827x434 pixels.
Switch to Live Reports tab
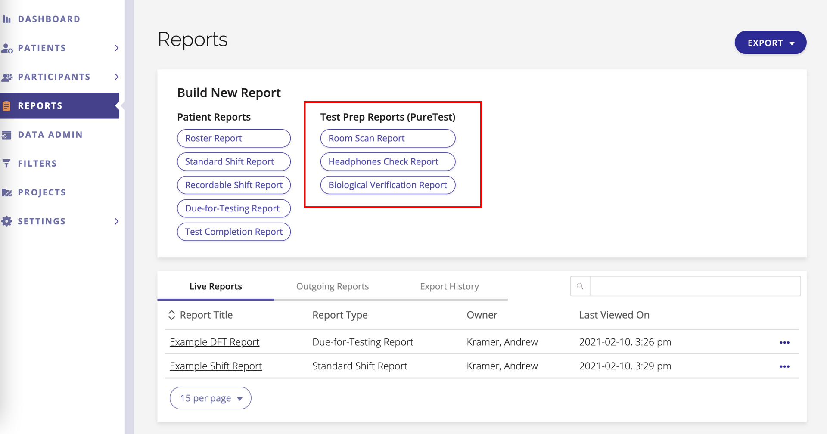coord(216,286)
